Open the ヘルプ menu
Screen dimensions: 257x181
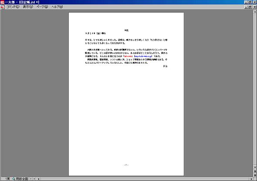pyautogui.click(x=57, y=7)
